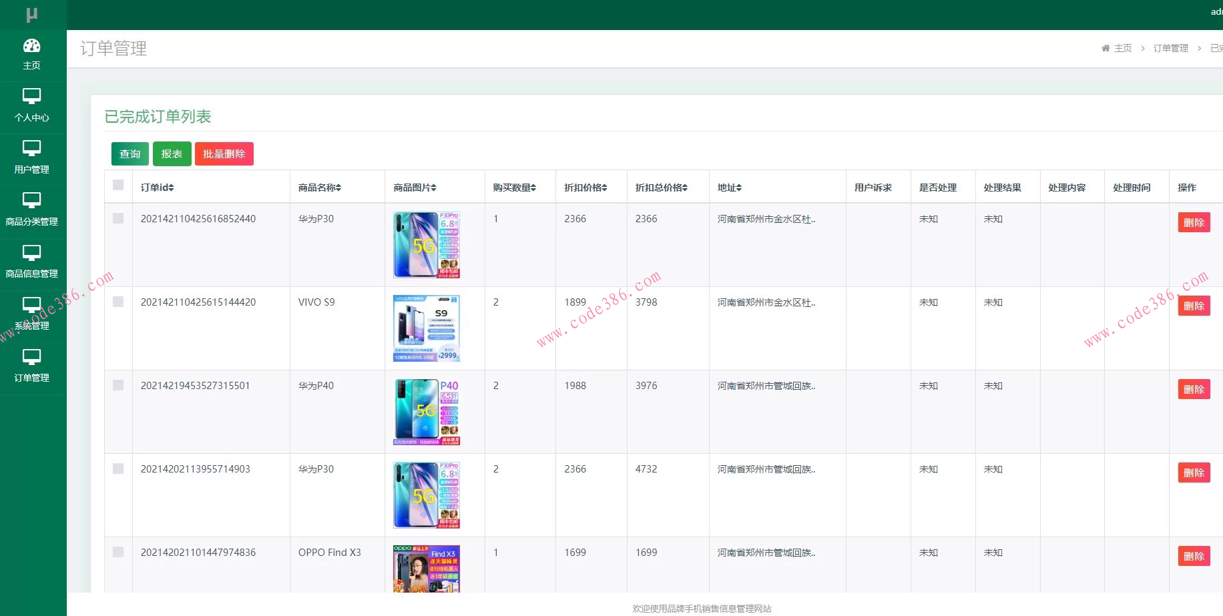The height and width of the screenshot is (616, 1223).
Task: Check the box for order 20214211042561685­2440
Action: click(x=118, y=218)
